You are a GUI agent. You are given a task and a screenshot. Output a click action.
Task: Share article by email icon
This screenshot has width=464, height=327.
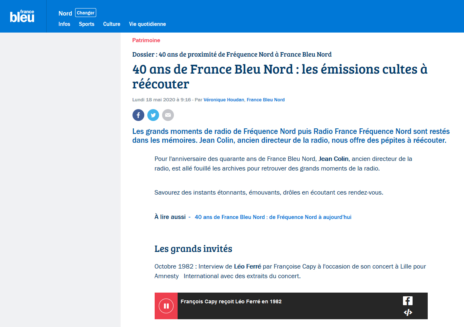pos(168,115)
